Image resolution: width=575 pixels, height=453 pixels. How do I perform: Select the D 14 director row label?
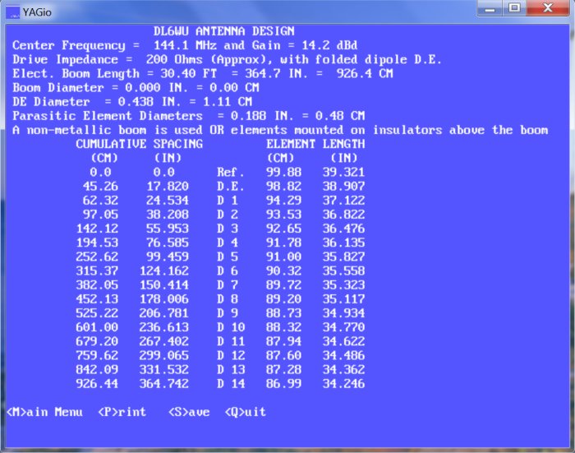pyautogui.click(x=230, y=384)
